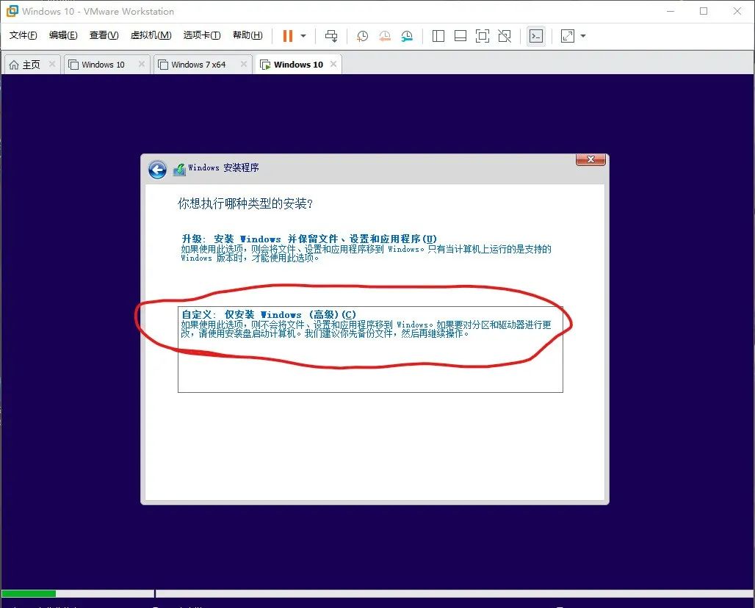755x608 pixels.
Task: Open the Manage snapshots icon
Action: pyautogui.click(x=408, y=35)
